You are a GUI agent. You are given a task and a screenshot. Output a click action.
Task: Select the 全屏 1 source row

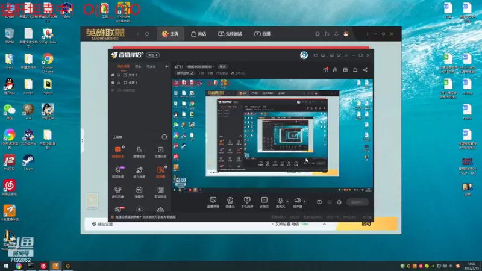point(140,83)
